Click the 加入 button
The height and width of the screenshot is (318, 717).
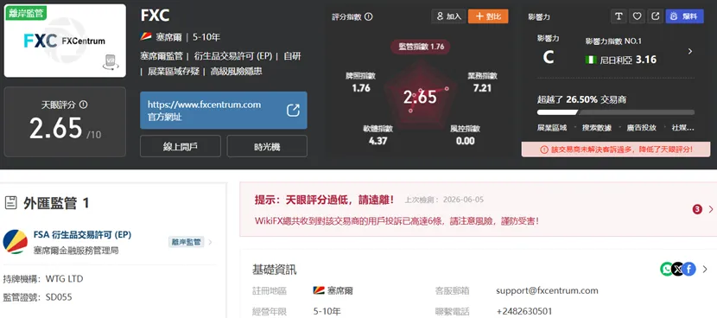coord(448,16)
